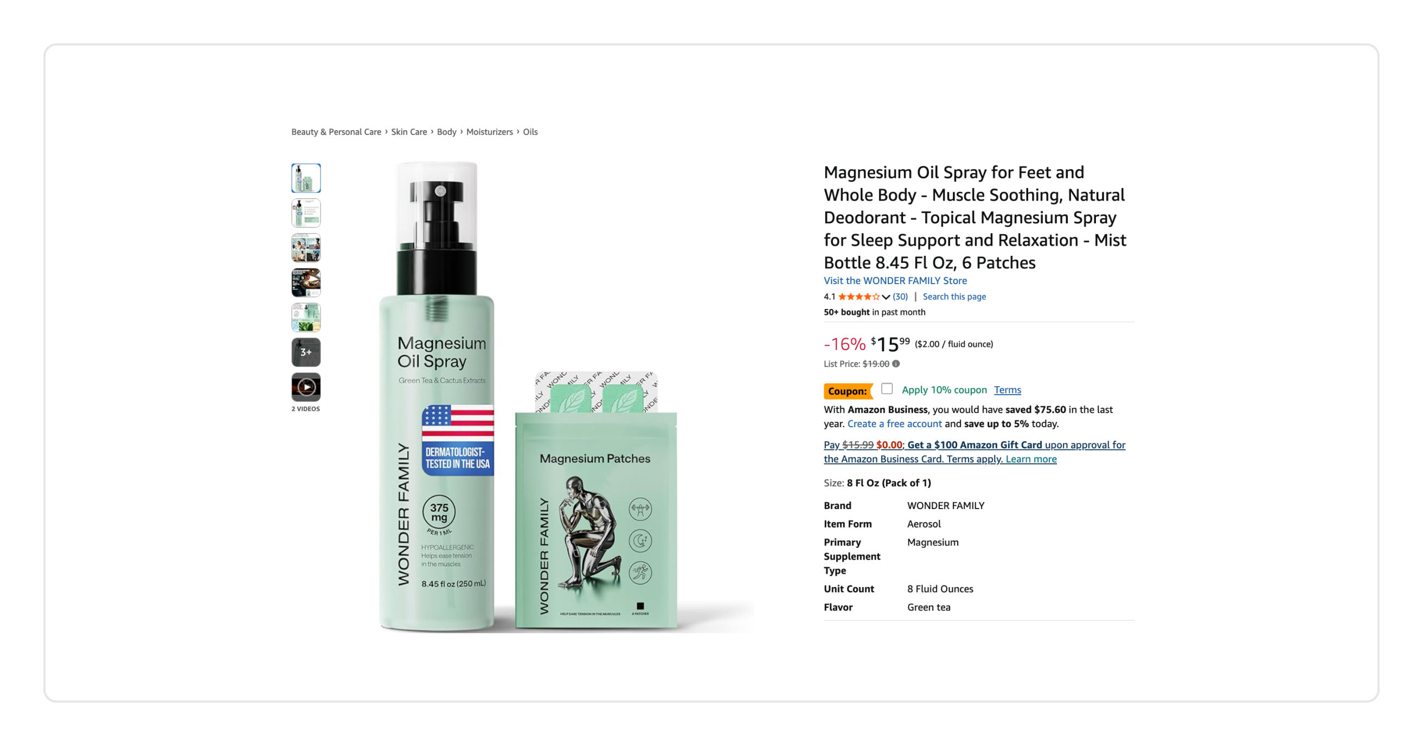Click the 4.1 star rating icons
1423x746 pixels.
(x=859, y=297)
